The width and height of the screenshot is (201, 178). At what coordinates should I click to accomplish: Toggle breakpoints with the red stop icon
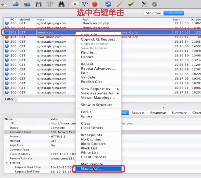tap(95, 4)
